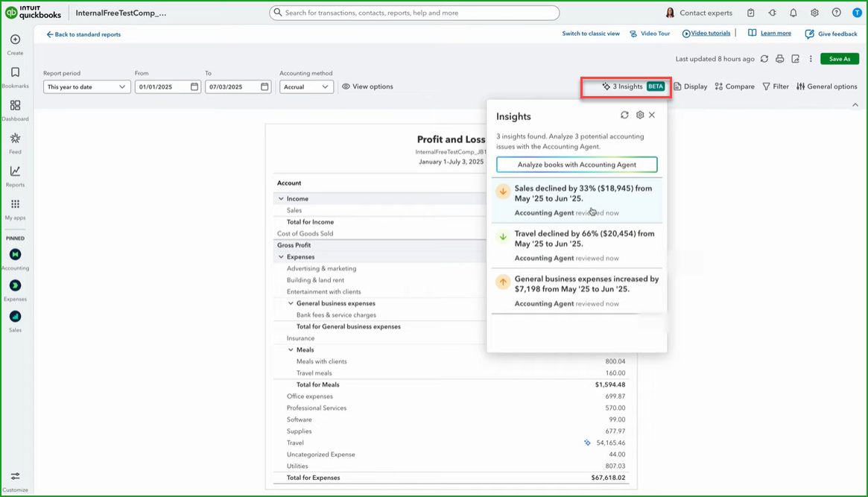Open My apps grid
The height and width of the screenshot is (497, 868).
coord(15,209)
